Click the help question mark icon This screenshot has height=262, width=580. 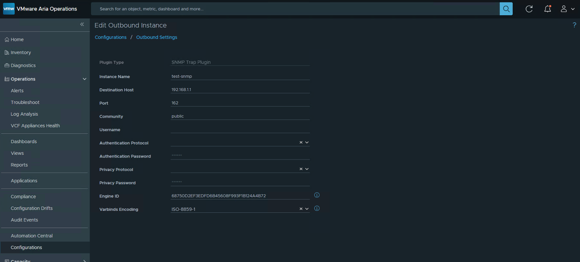click(574, 25)
